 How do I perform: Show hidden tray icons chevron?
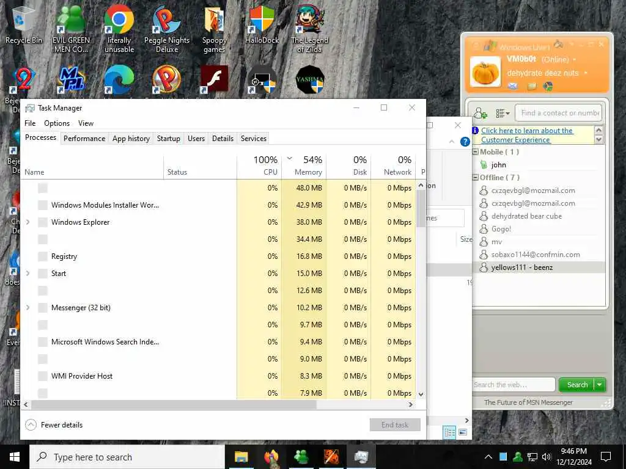(488, 457)
